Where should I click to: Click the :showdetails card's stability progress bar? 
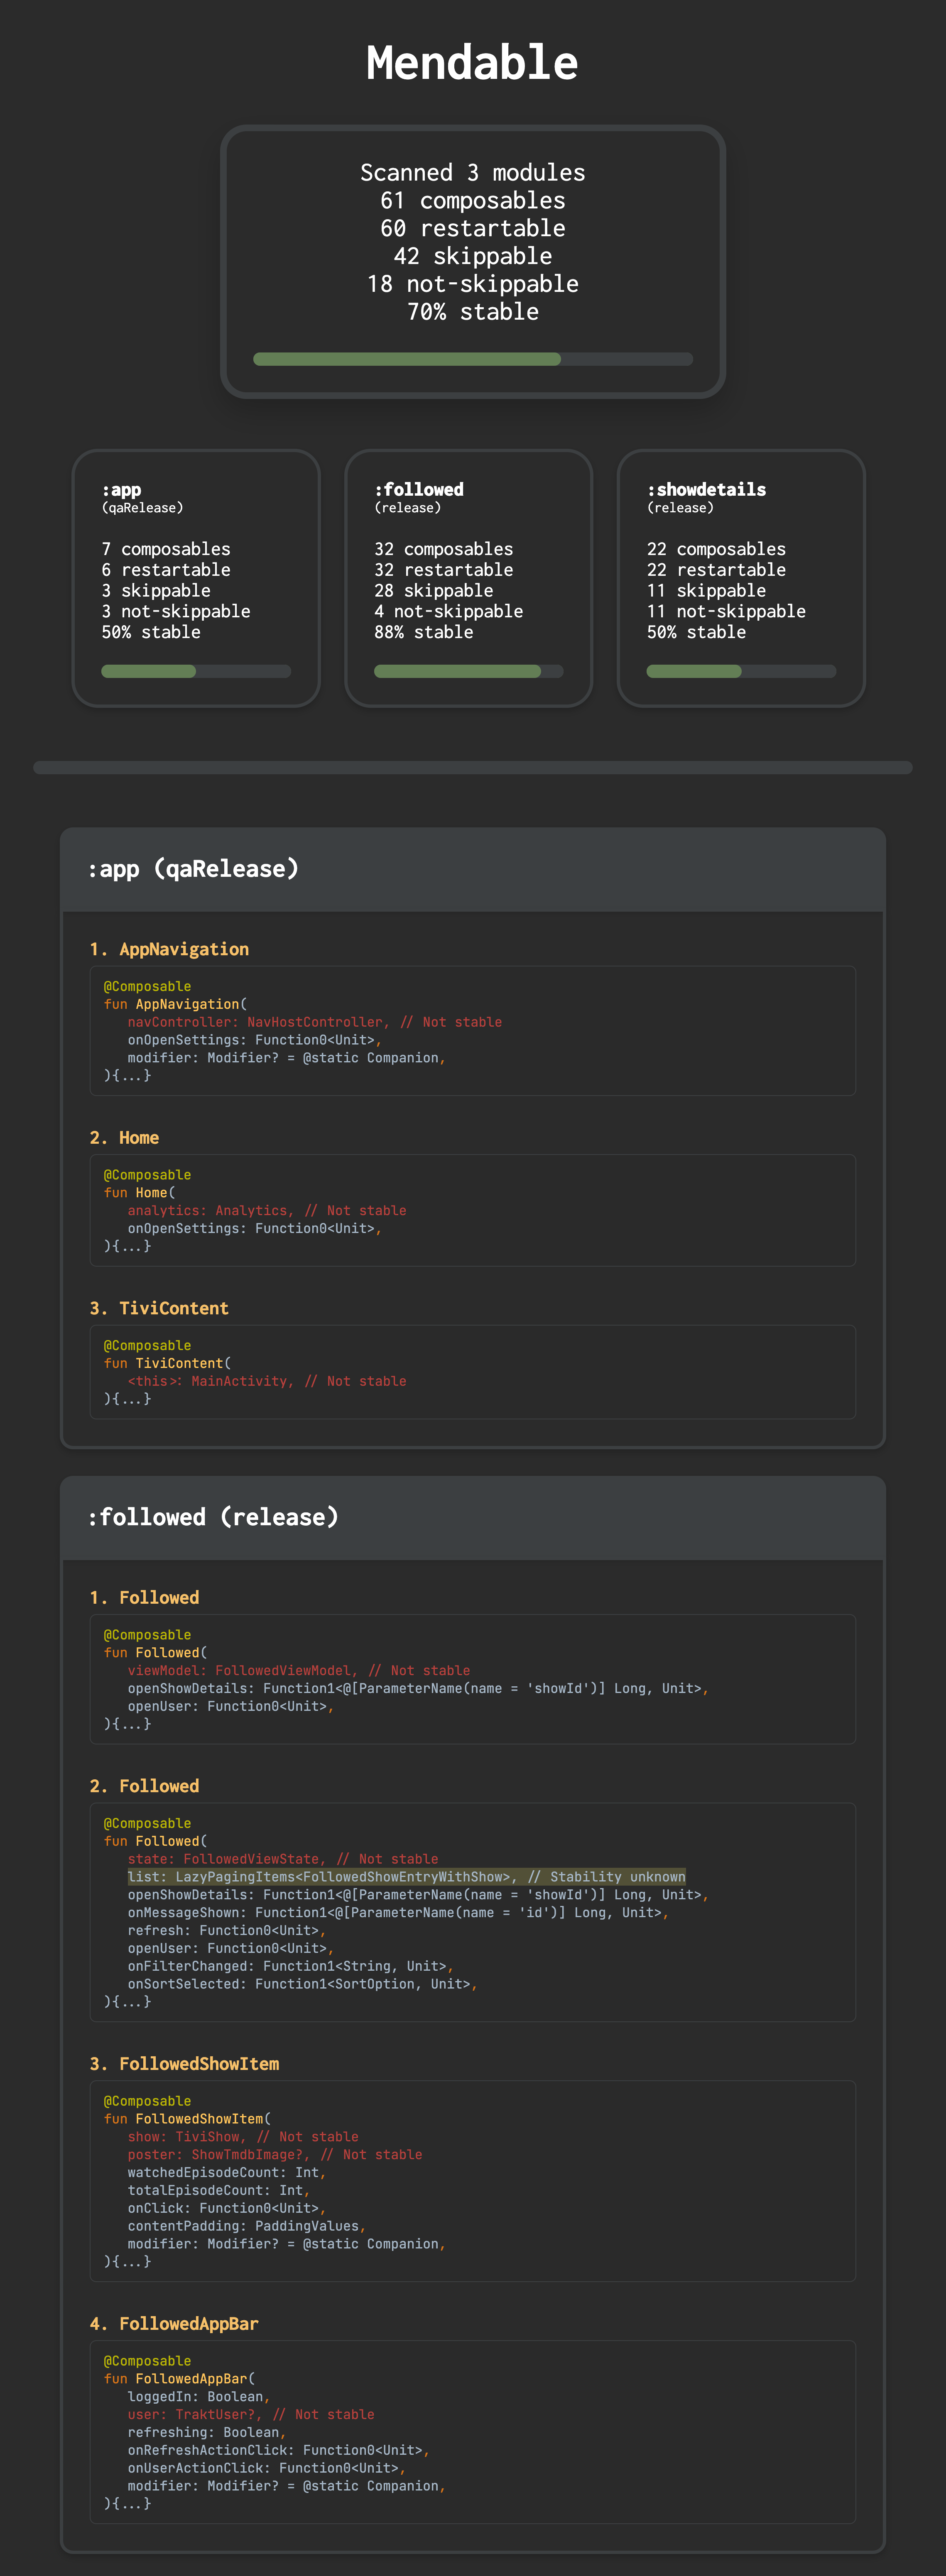coord(741,671)
